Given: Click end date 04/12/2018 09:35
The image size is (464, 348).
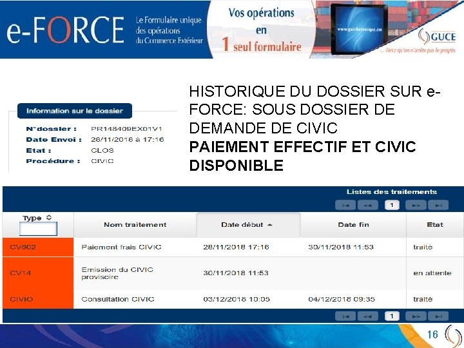Looking at the screenshot, I should click(x=342, y=299).
